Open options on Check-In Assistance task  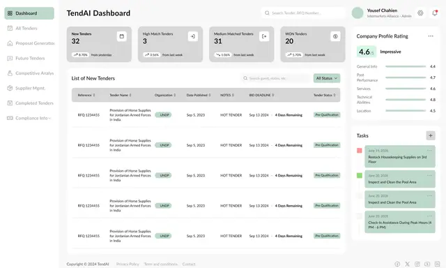click(x=429, y=216)
